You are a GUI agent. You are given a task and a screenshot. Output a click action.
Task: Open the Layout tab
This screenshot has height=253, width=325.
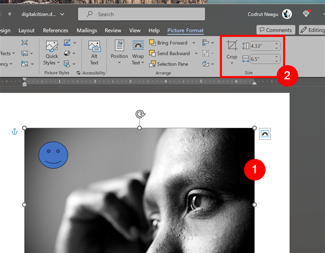click(27, 31)
